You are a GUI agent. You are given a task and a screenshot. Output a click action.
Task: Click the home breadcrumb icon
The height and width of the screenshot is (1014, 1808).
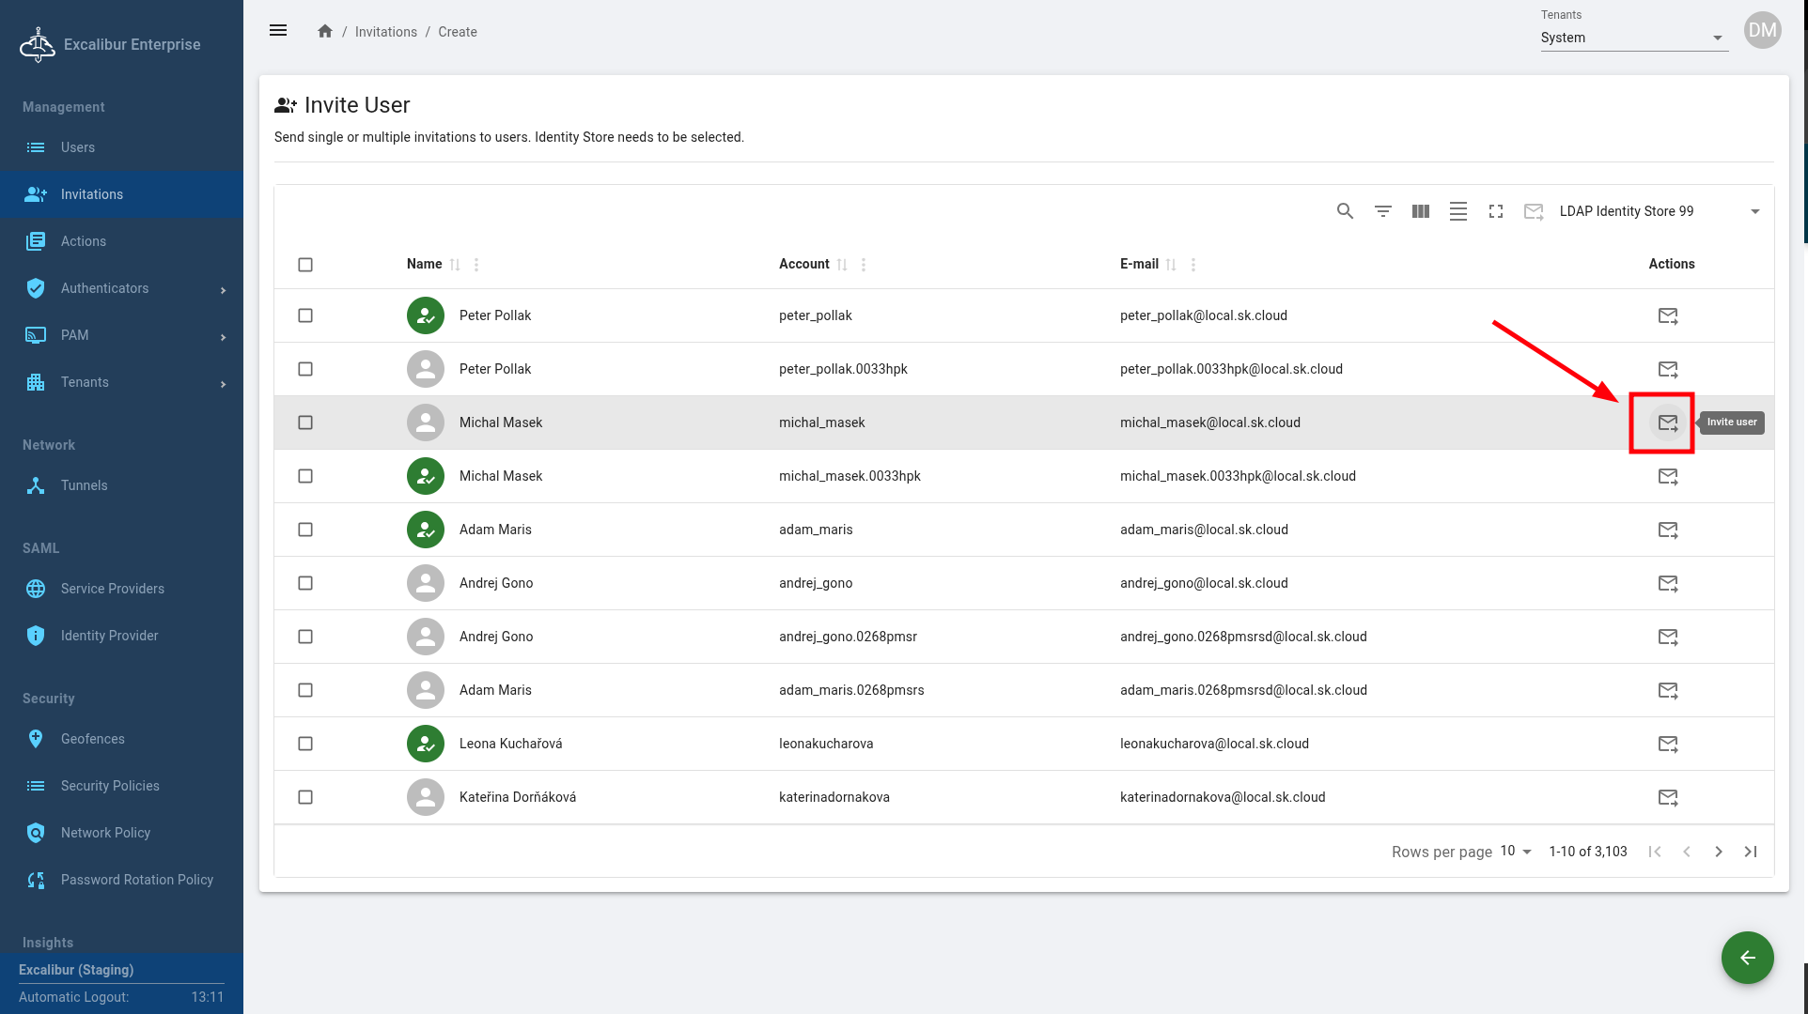[325, 31]
